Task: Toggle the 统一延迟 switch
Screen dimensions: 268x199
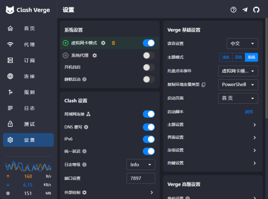Action: tap(148, 151)
